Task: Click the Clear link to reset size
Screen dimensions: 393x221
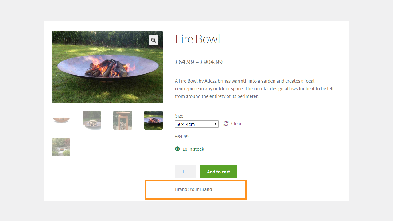Action: 236,123
